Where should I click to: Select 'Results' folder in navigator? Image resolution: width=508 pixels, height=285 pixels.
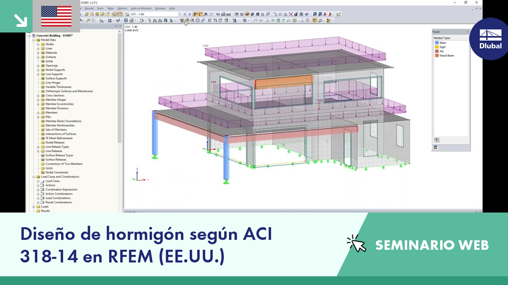45,211
